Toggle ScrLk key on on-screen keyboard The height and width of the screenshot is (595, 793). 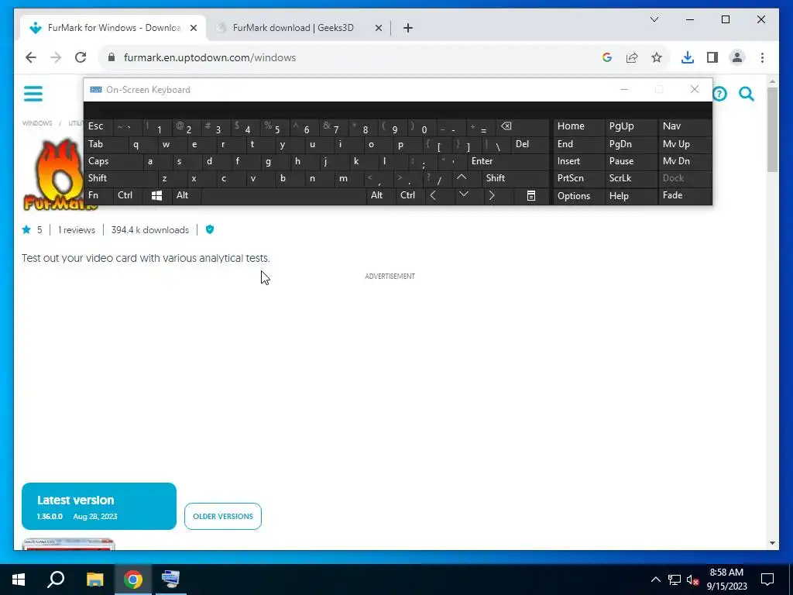tap(630, 178)
